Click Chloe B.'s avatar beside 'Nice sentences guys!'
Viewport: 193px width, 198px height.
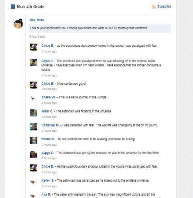point(33,85)
